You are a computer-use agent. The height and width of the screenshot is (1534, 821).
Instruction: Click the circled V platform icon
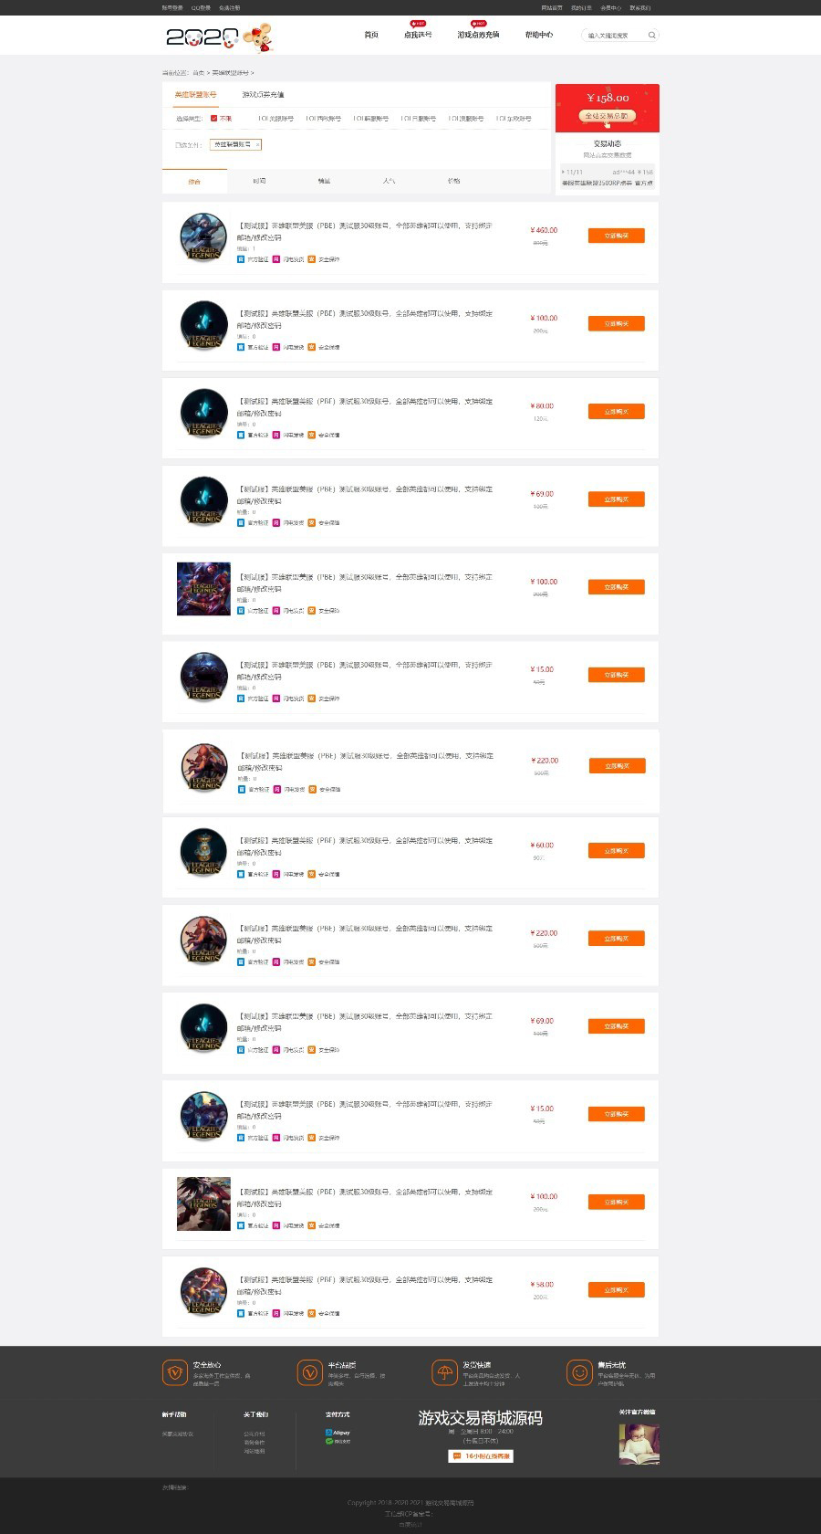[x=309, y=1371]
